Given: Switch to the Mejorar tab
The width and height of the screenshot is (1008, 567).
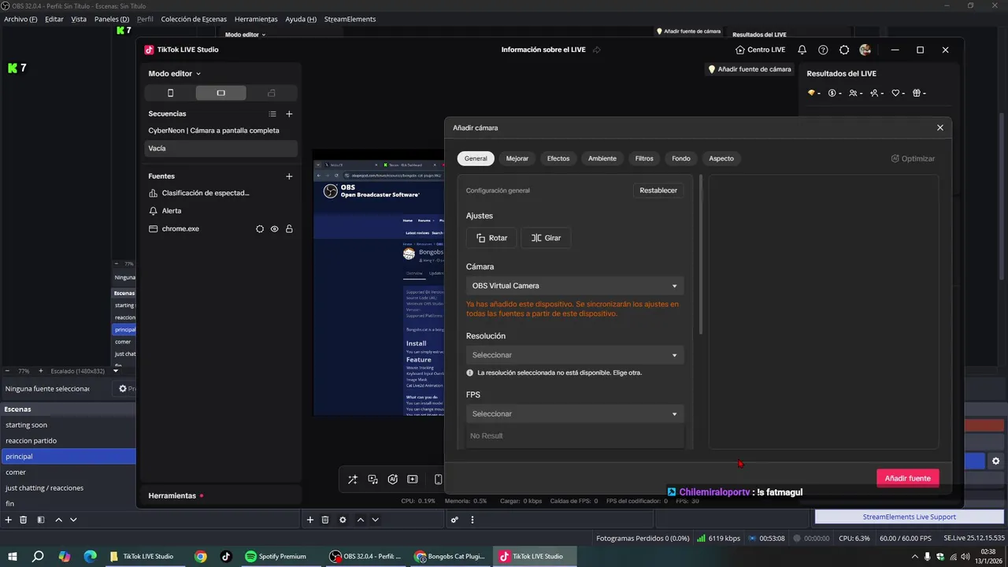Looking at the screenshot, I should (517, 158).
